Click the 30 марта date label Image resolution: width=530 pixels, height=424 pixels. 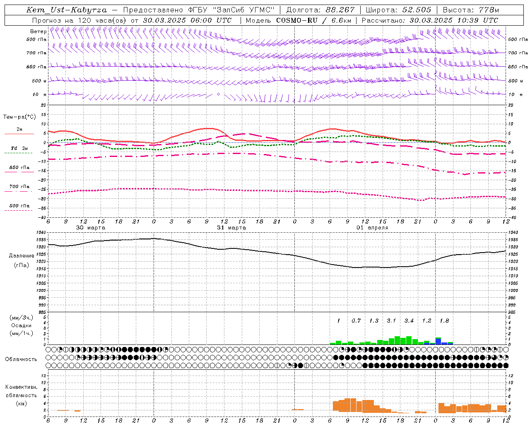point(91,228)
